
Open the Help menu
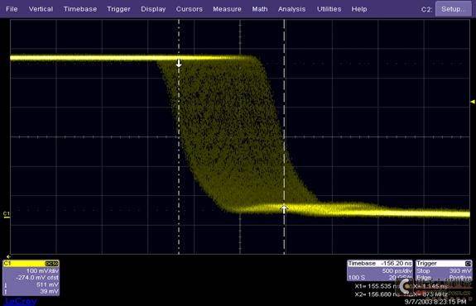pyautogui.click(x=359, y=9)
